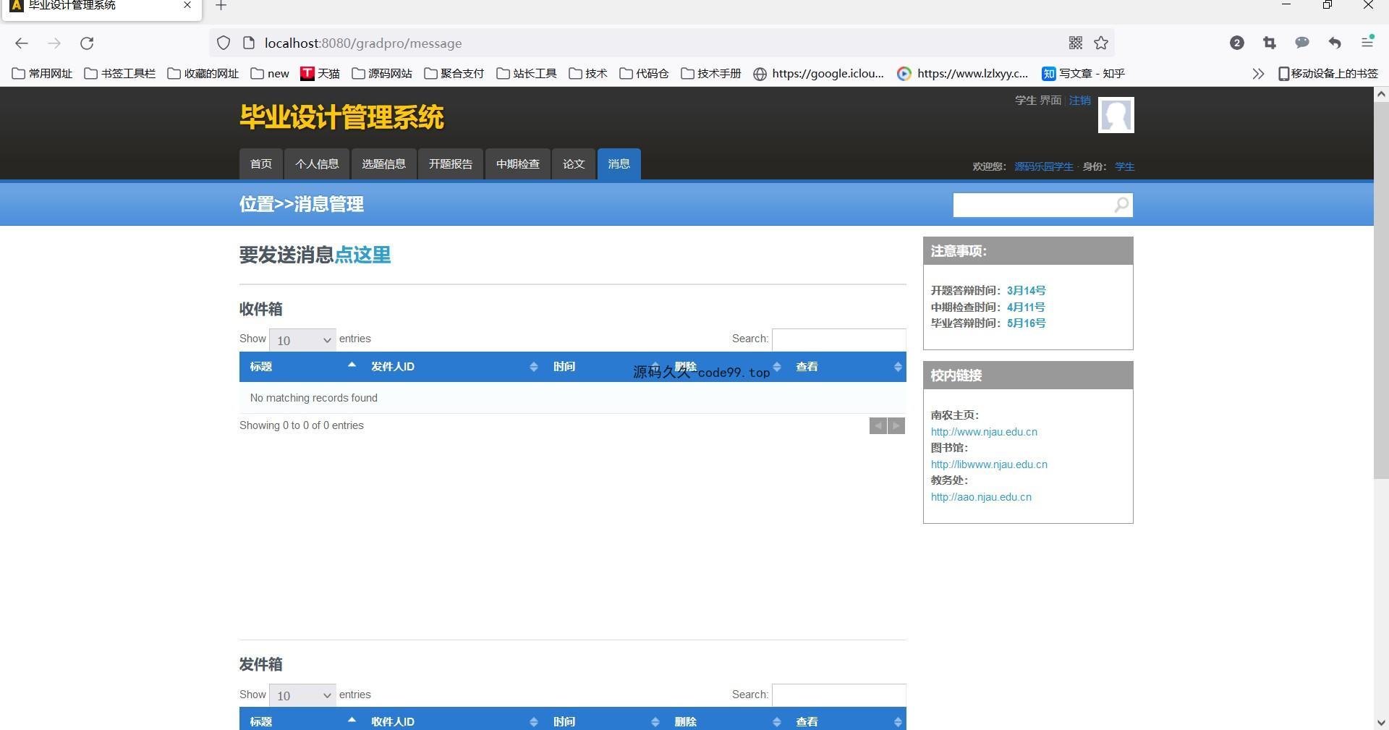Open the 个人信息 navigation tab

point(317,164)
